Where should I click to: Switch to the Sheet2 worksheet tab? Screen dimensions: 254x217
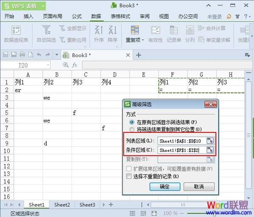[x=62, y=205]
